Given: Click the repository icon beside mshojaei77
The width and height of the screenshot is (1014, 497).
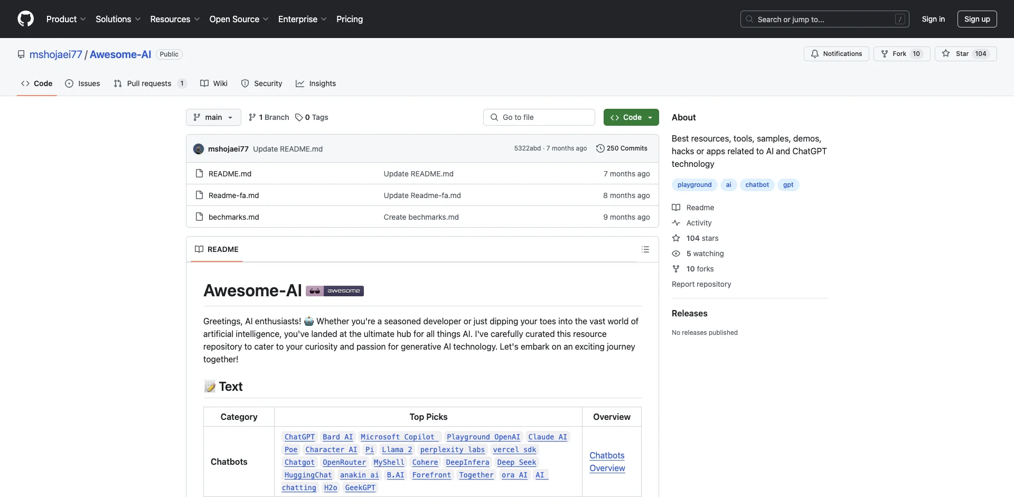Looking at the screenshot, I should pos(21,54).
